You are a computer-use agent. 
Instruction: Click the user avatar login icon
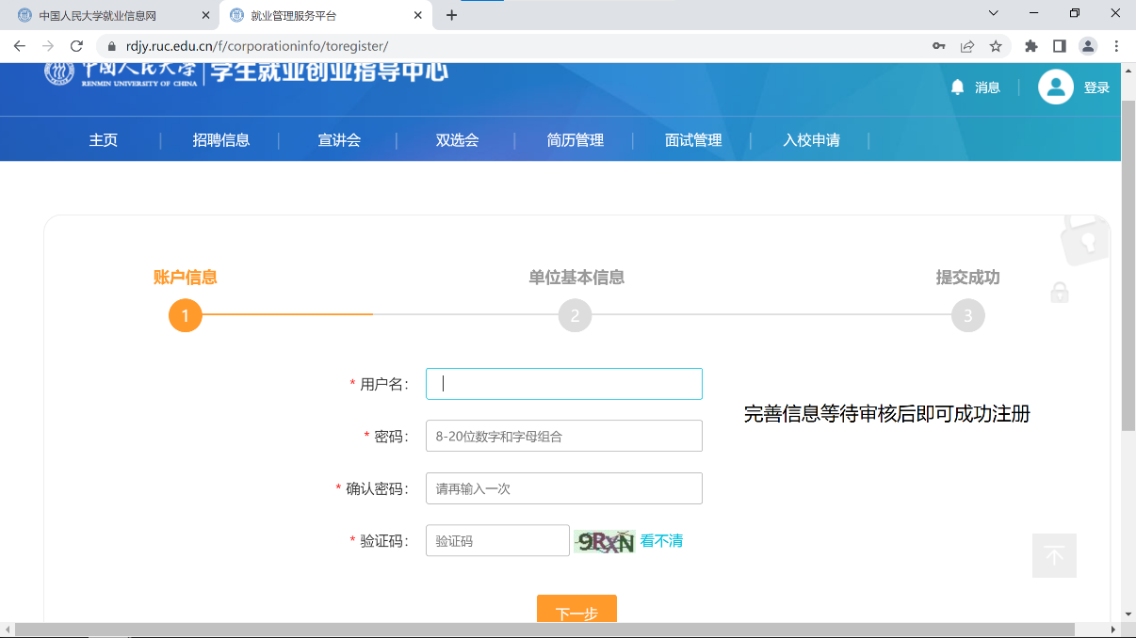(x=1056, y=88)
